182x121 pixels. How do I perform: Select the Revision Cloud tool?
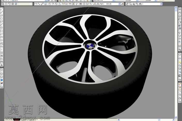tap(2, 31)
